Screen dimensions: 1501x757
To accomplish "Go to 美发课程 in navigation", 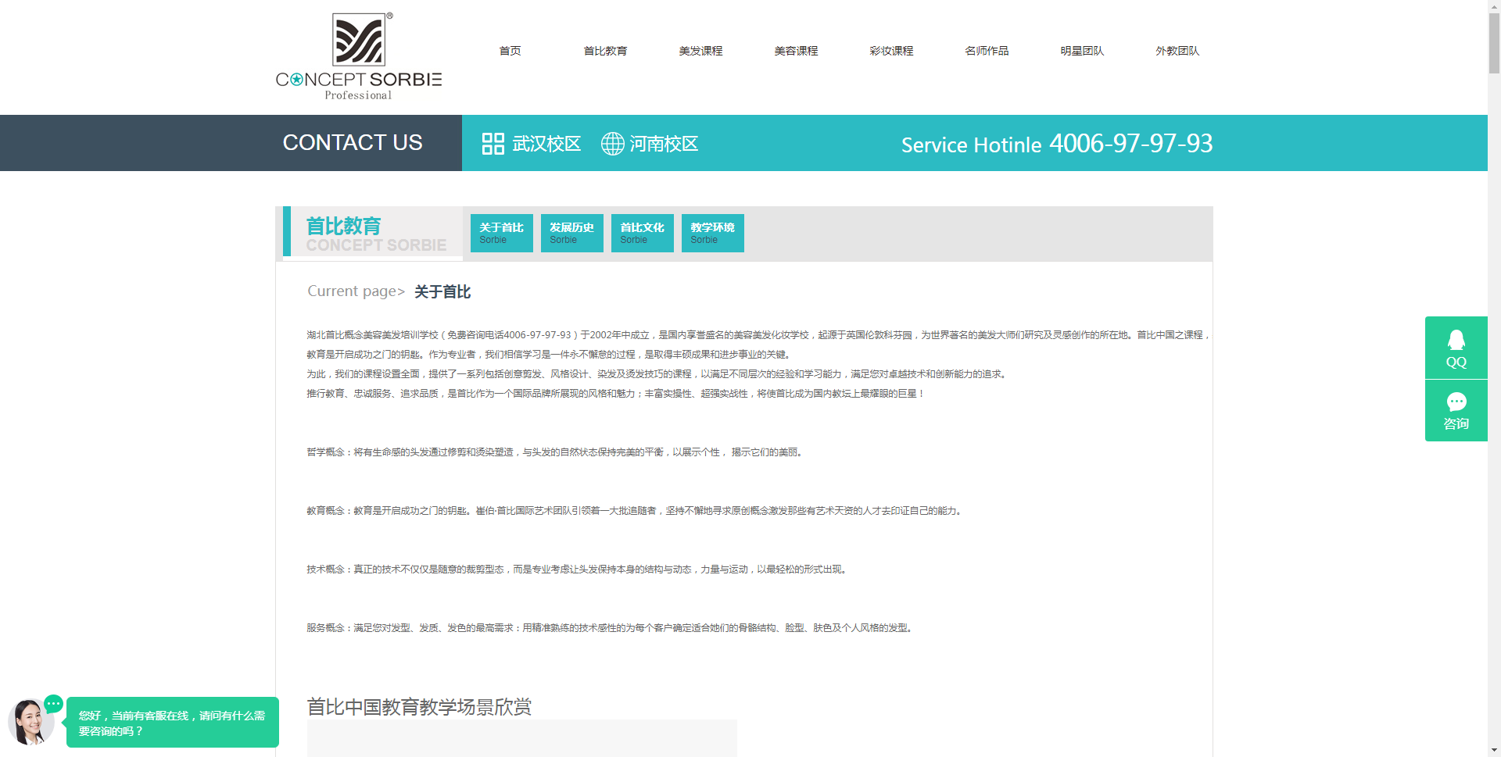I will [x=700, y=51].
